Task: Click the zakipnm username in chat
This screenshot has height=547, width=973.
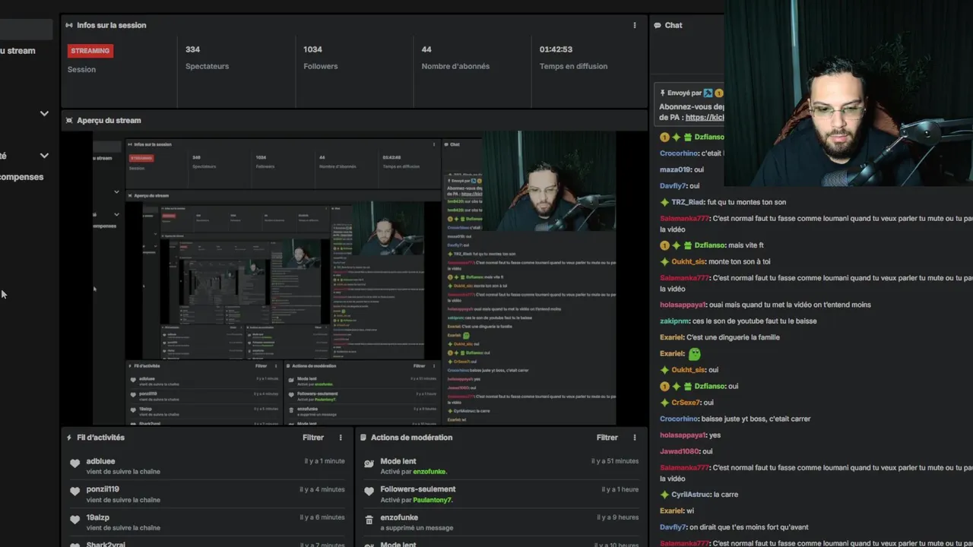Action: (x=674, y=321)
